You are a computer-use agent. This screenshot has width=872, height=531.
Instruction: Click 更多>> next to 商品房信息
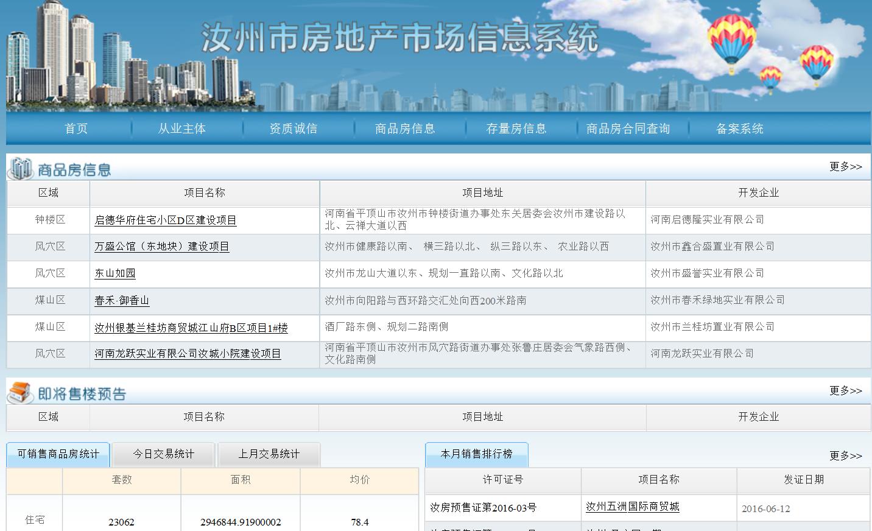846,166
